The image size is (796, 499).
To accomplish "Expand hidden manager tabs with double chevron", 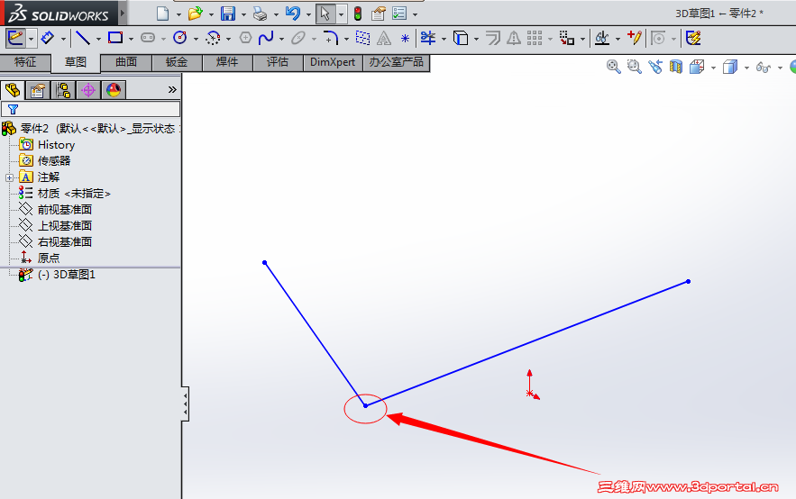I will point(172,90).
